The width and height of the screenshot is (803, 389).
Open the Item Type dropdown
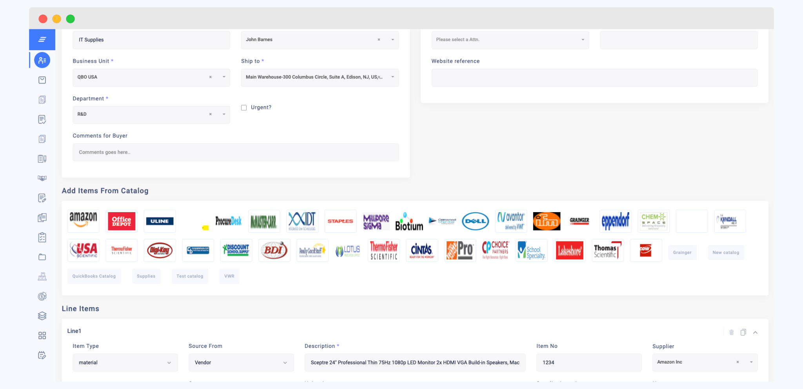(x=125, y=362)
